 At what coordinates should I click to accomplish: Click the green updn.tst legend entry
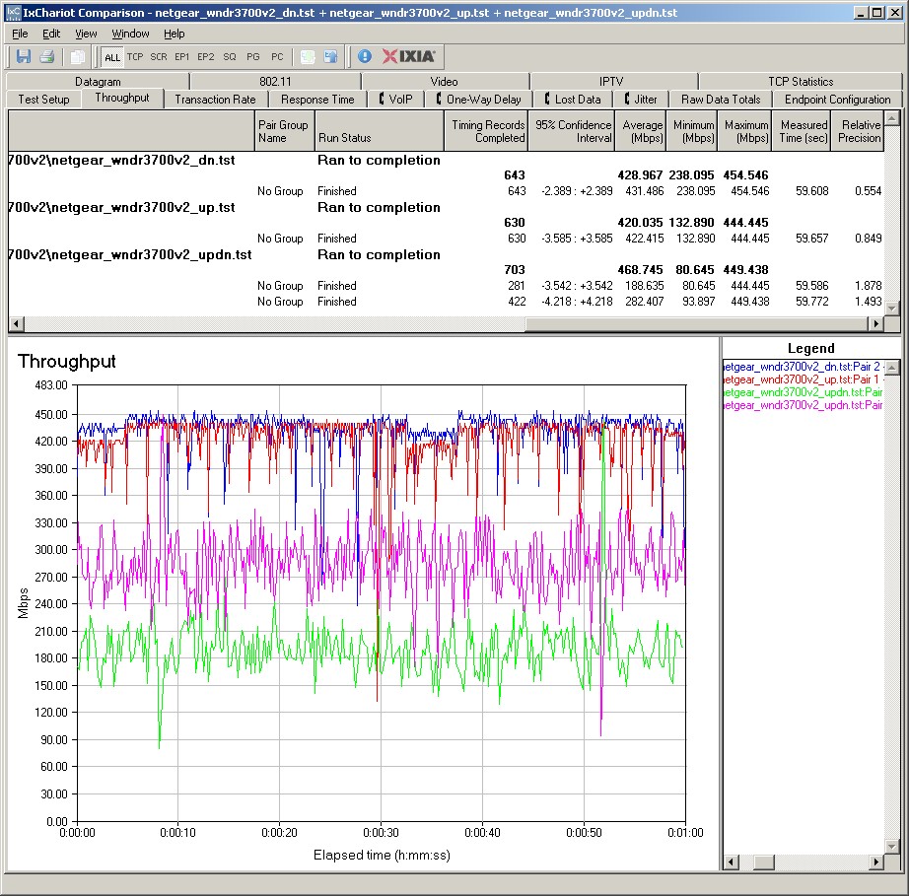tap(804, 392)
